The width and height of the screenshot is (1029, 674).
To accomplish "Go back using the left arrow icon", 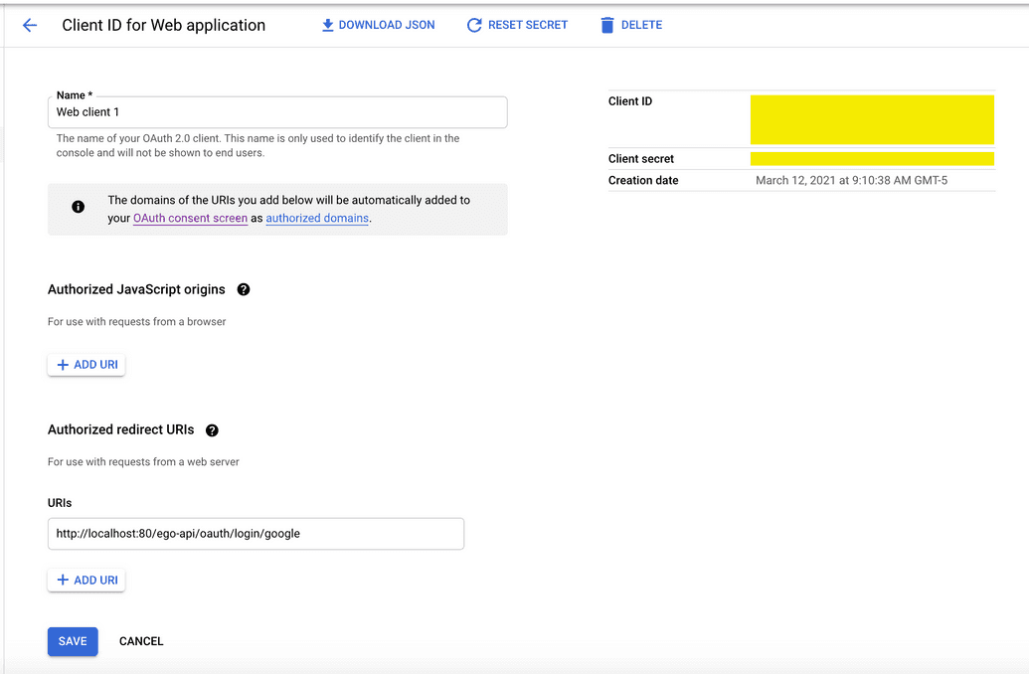I will [30, 26].
